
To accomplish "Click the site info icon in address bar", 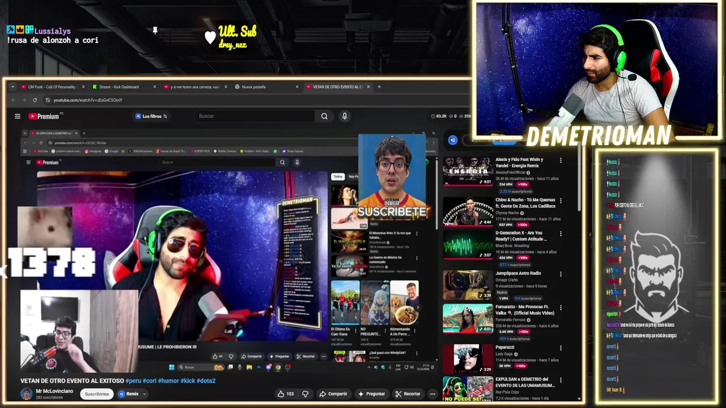I will pos(48,100).
